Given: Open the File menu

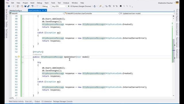Looking at the screenshot, I should (x=7, y=3).
